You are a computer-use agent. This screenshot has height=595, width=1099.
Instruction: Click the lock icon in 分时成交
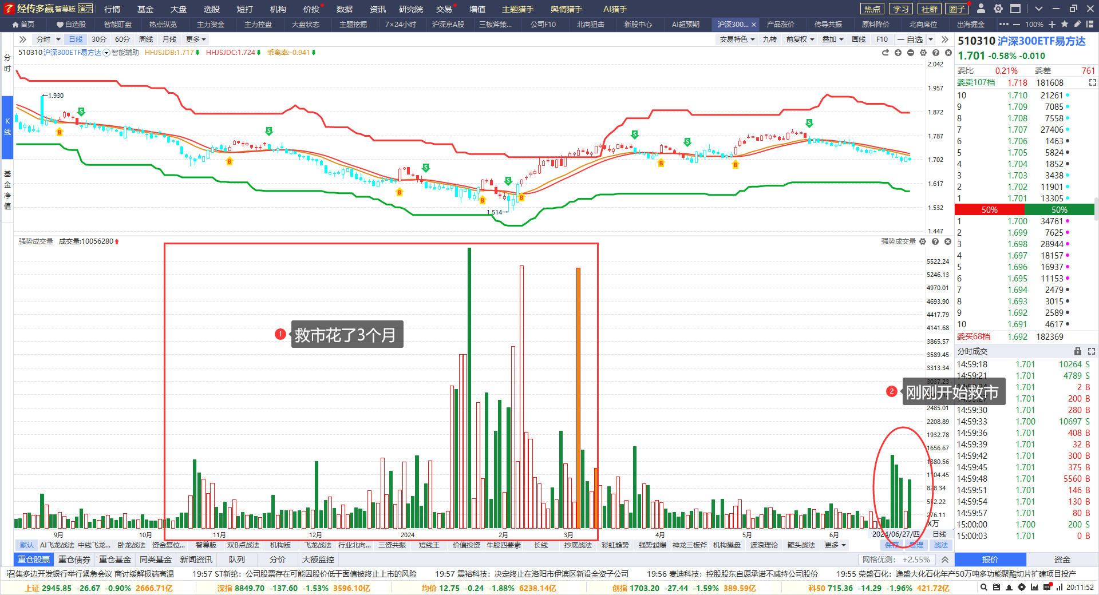pos(1078,351)
